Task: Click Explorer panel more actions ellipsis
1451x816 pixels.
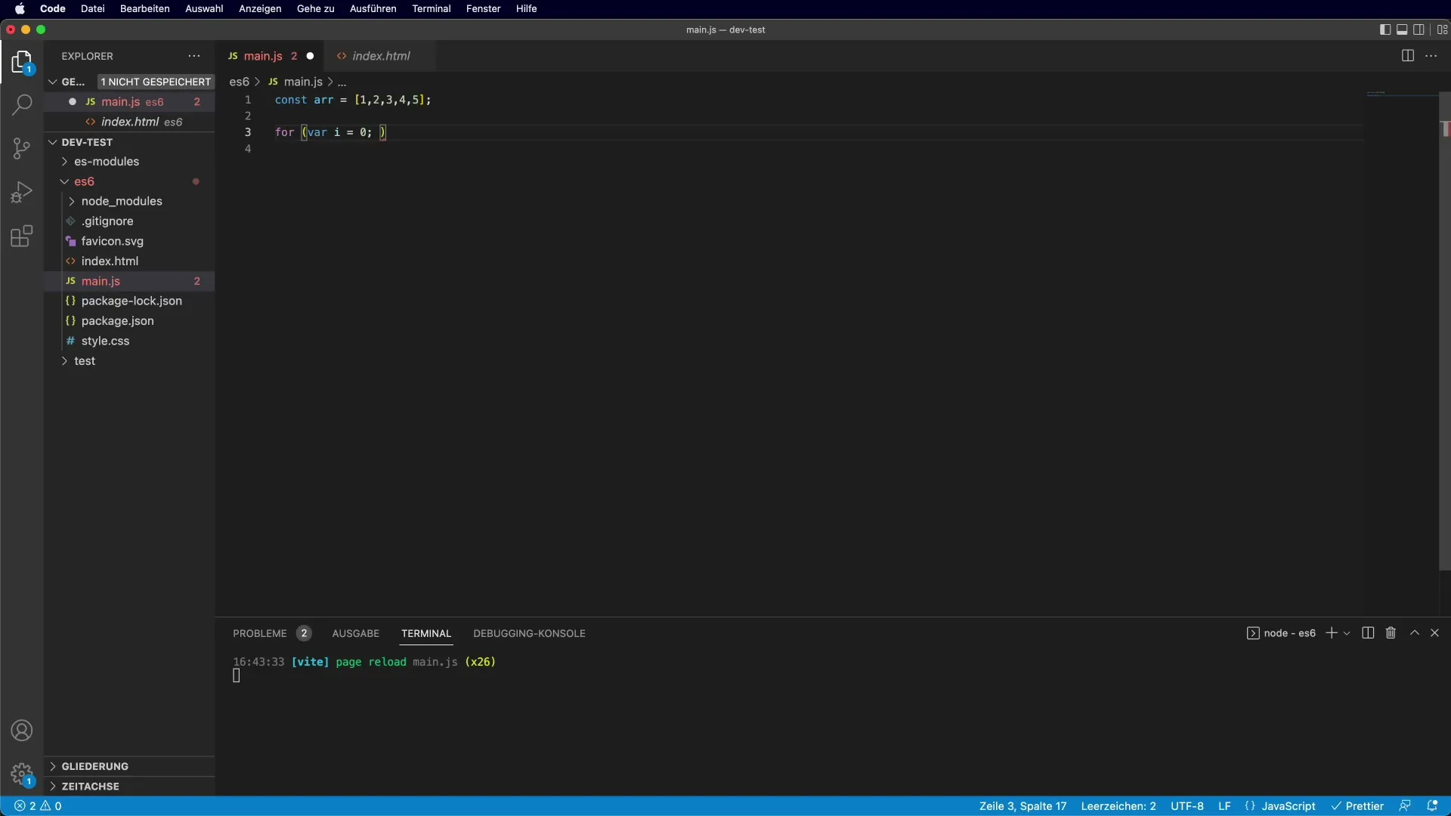Action: (194, 56)
